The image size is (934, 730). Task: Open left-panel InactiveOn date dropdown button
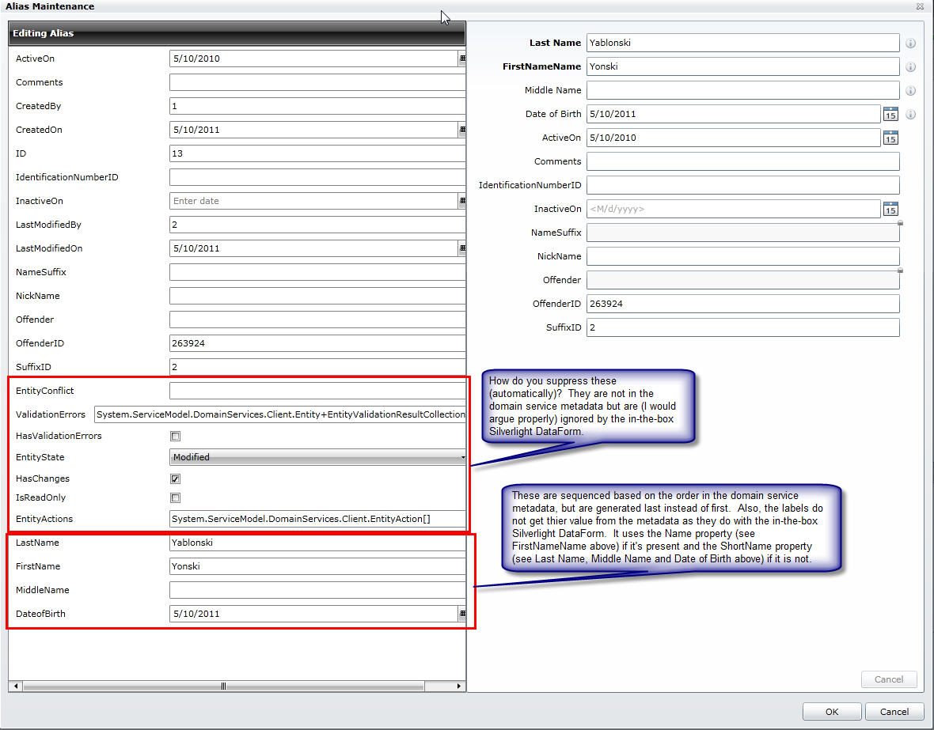tap(462, 201)
